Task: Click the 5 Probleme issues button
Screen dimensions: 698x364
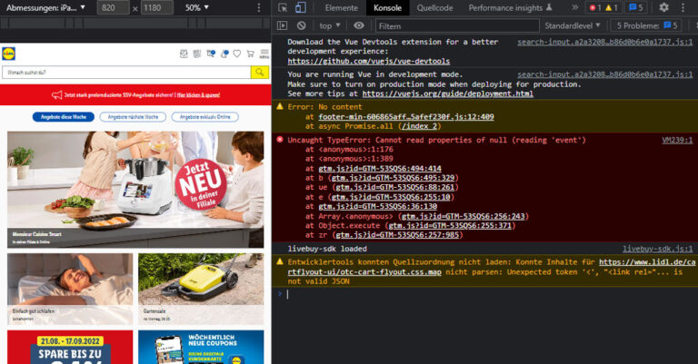Action: pos(647,25)
